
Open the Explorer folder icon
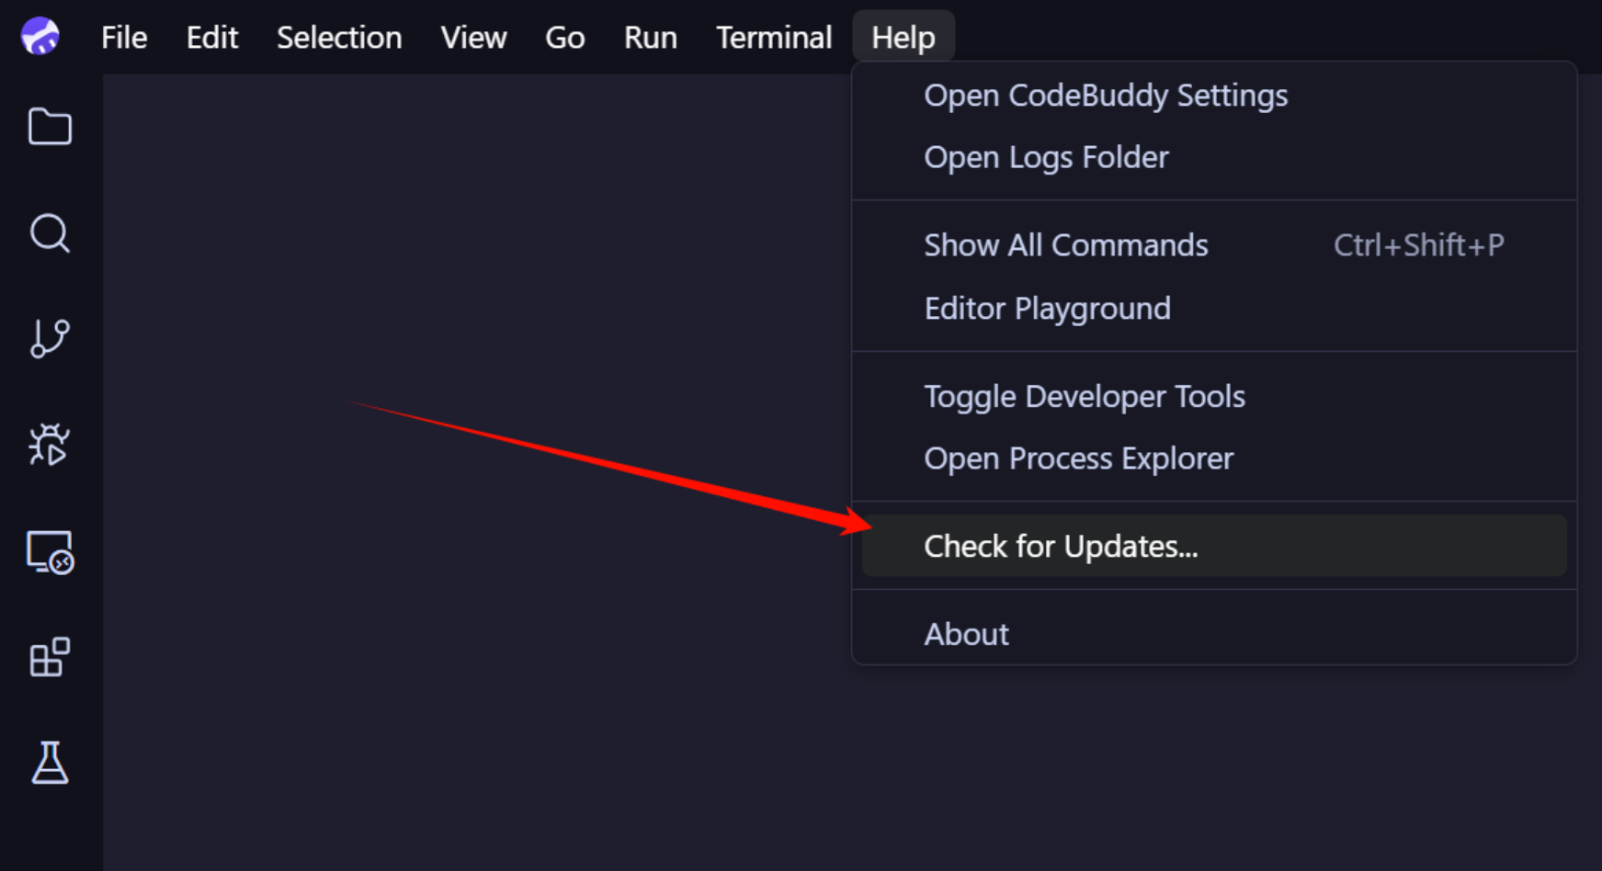(x=50, y=127)
